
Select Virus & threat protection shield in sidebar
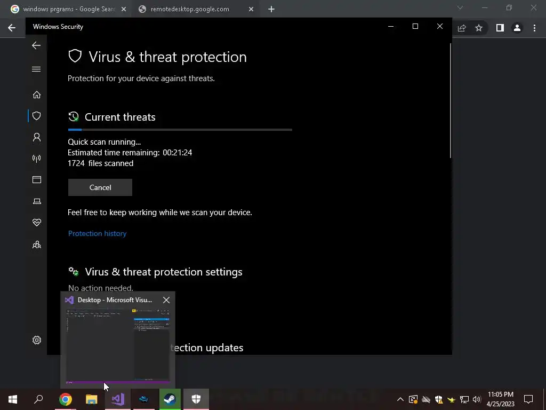pos(37,116)
